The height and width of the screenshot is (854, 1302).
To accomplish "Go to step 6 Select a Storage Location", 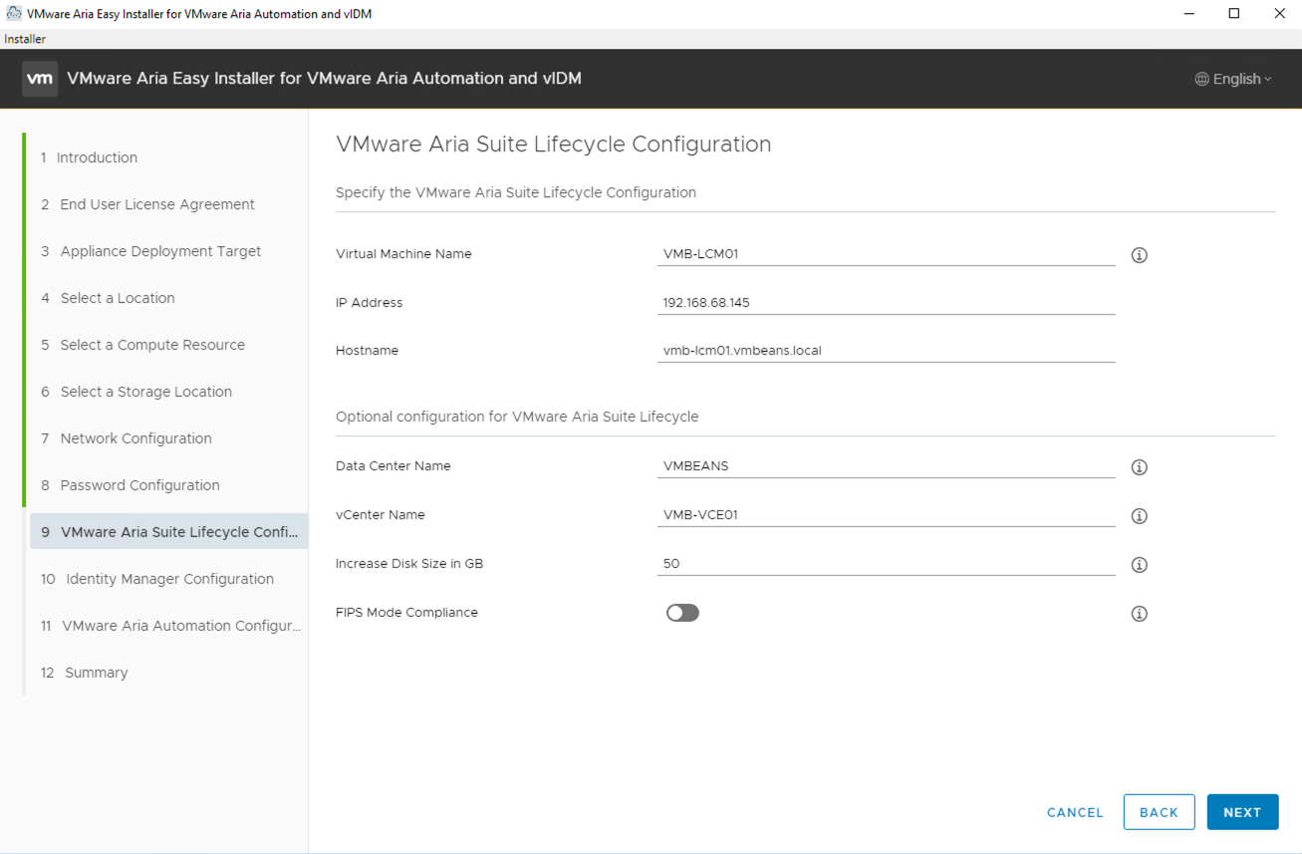I will point(136,392).
